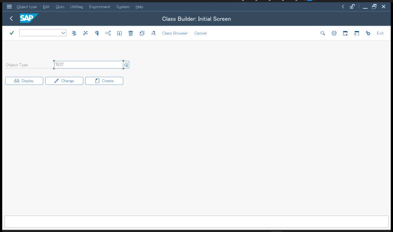Click the Rename (AB) icon
The height and width of the screenshot is (232, 393).
pos(153,33)
